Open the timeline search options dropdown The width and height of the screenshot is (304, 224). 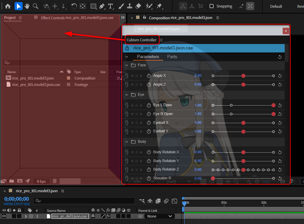pyautogui.click(x=38, y=201)
